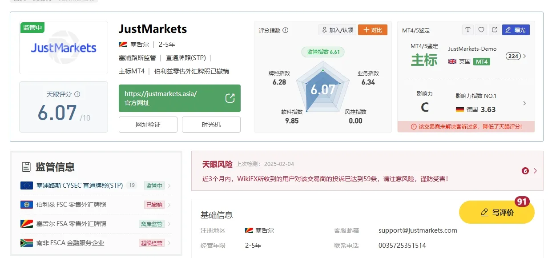This screenshot has height=258, width=552.
Task: Click the 监管中 tag in CYSEC row
Action: [x=154, y=186]
